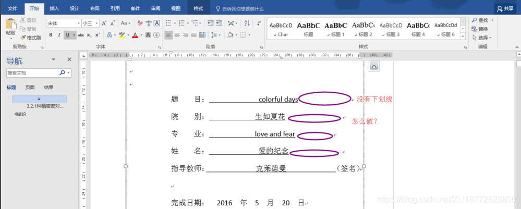Apply a numbered list
521x209 pixels.
181,23
